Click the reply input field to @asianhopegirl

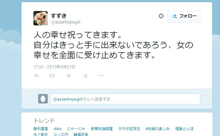[126, 99]
